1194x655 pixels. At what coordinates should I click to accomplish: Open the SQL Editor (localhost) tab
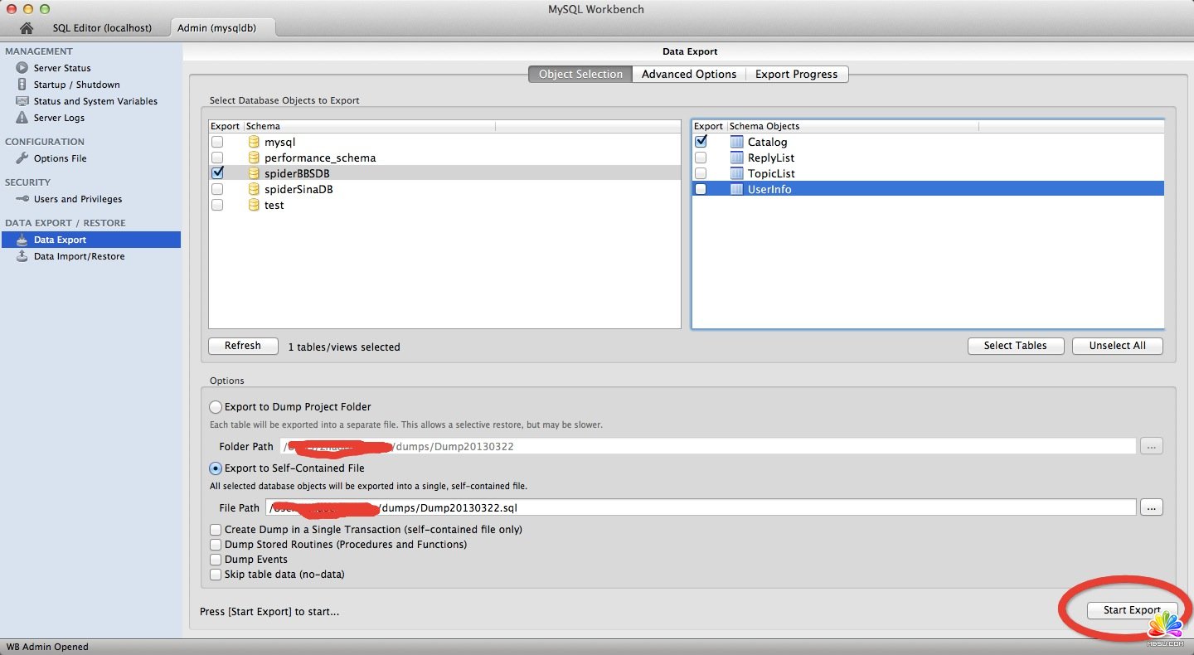(x=102, y=28)
